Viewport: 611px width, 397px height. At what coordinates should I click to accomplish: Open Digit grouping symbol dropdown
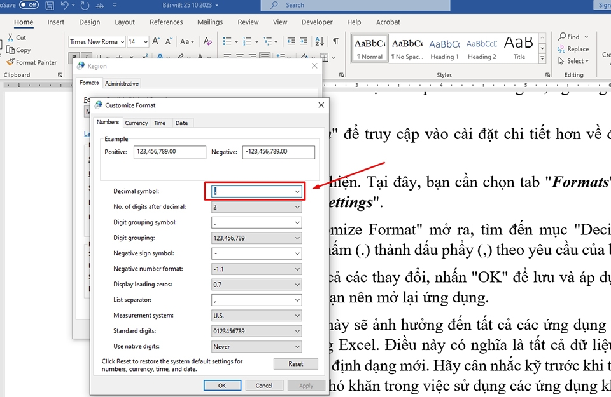point(256,222)
